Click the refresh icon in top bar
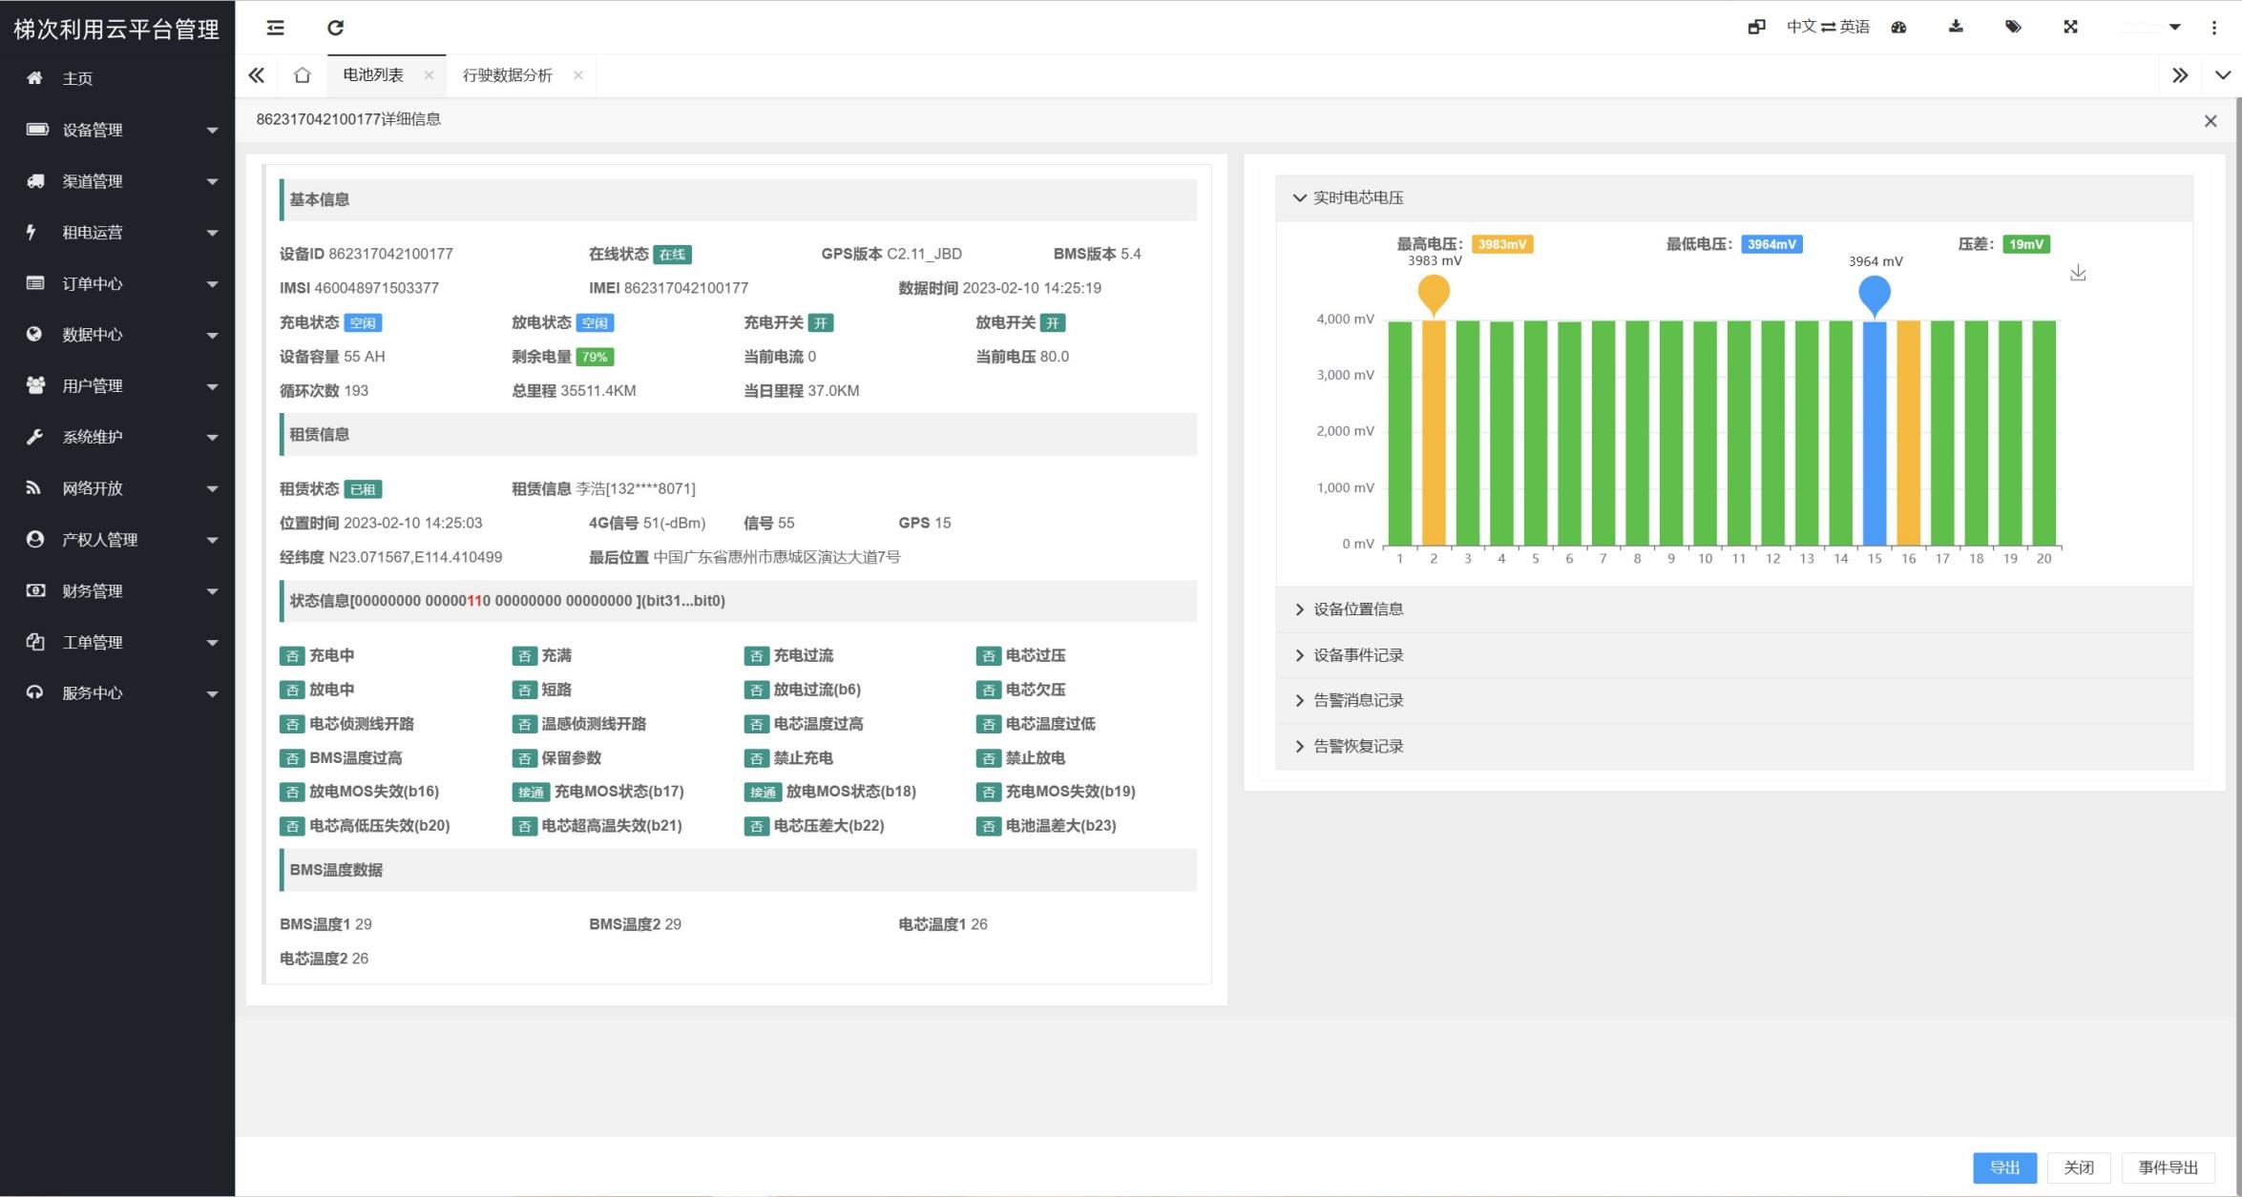Viewport: 2242px width, 1197px height. click(x=335, y=28)
